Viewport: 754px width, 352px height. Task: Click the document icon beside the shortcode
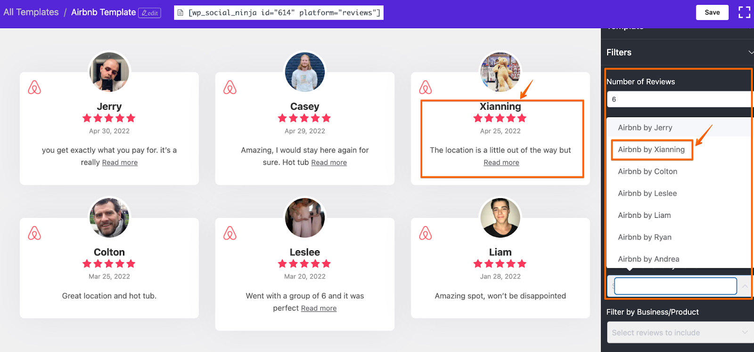point(180,13)
